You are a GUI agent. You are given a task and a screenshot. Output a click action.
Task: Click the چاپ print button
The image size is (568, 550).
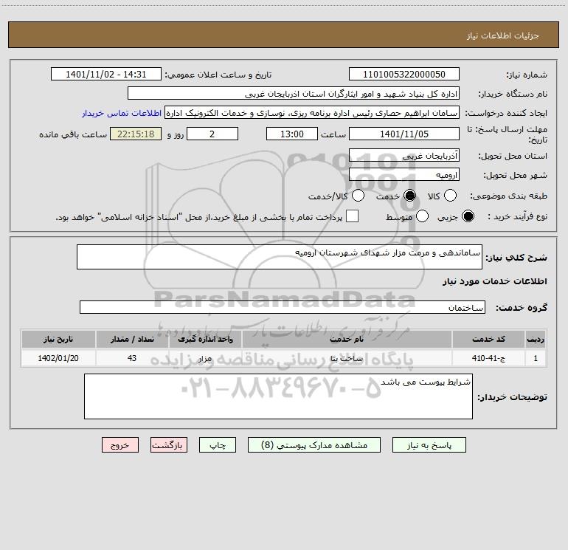point(218,445)
